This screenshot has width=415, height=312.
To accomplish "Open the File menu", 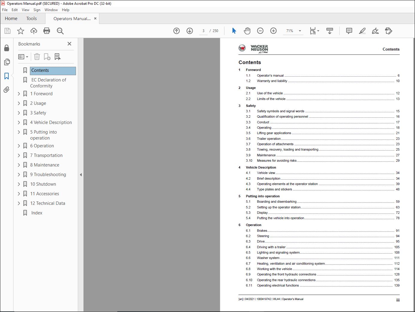I will 5,10.
